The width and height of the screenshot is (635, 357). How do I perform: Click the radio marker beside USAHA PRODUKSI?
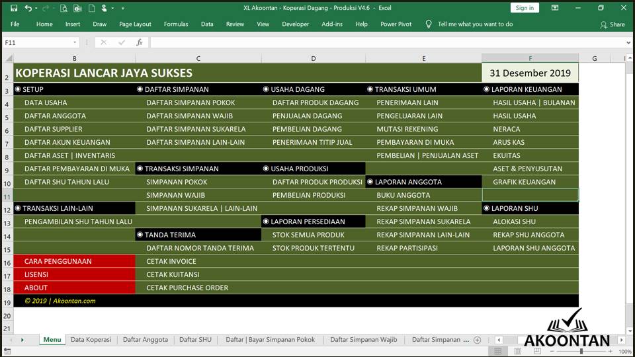pos(266,169)
